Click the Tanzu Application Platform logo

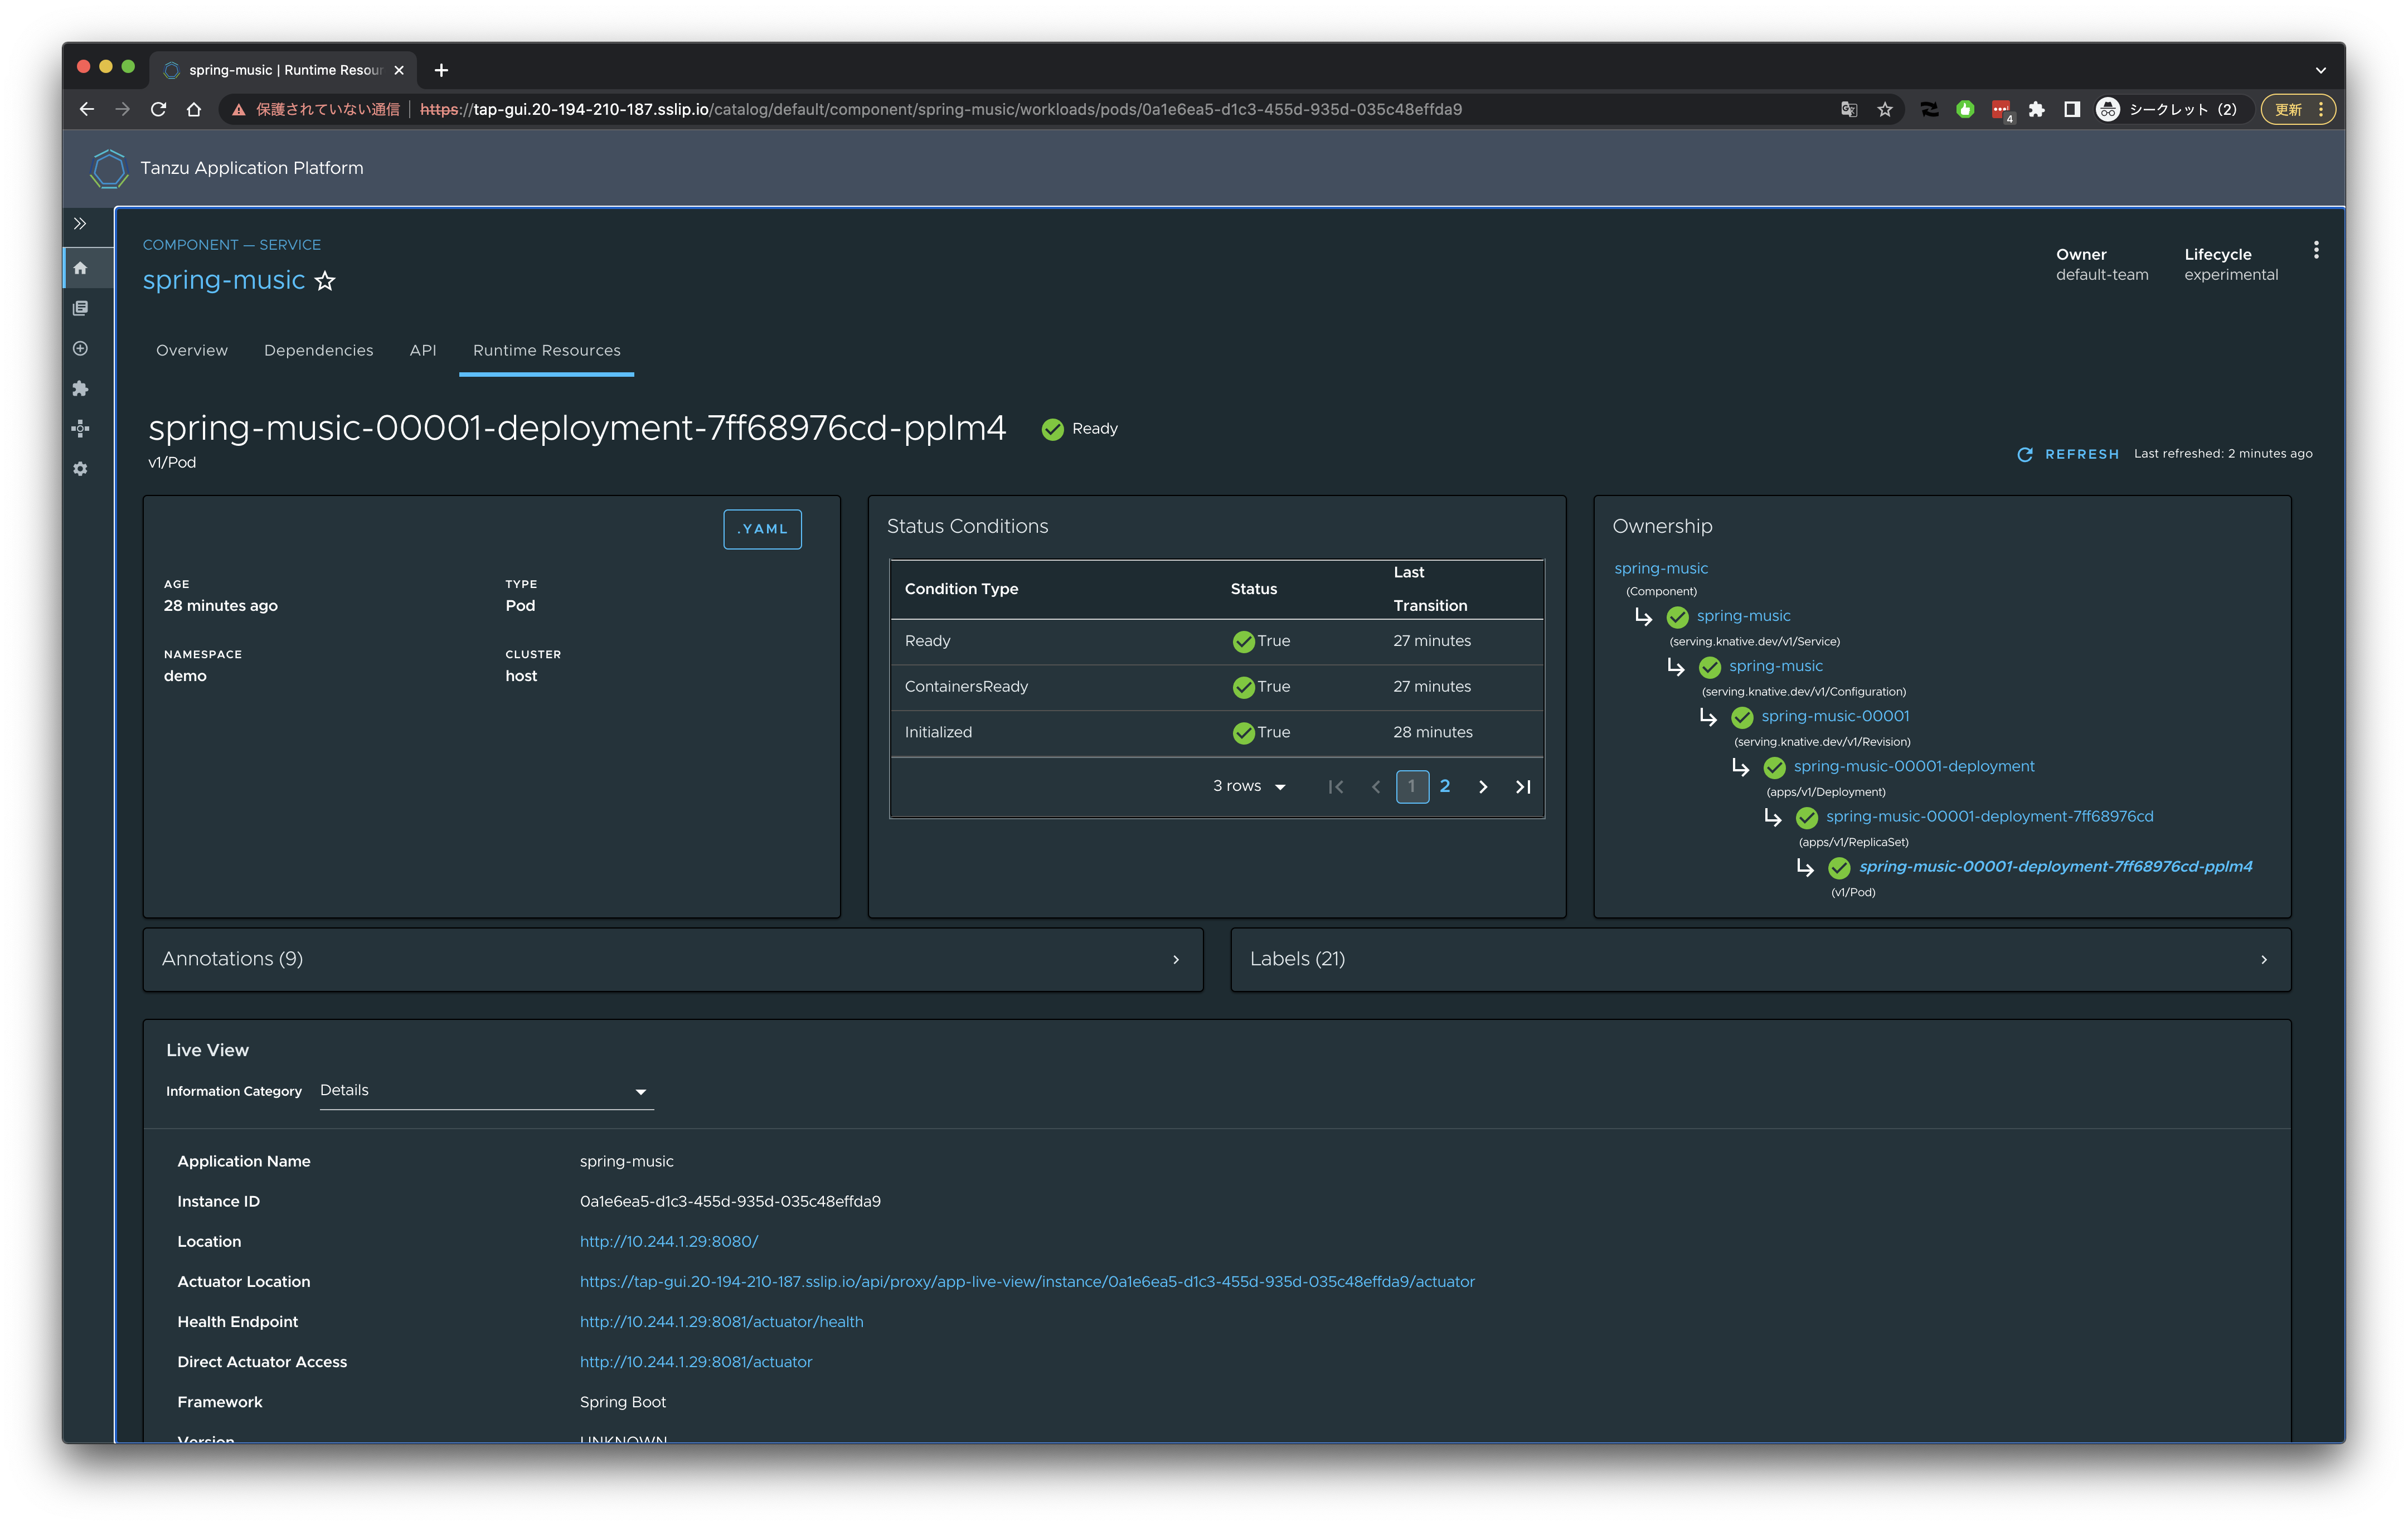click(x=109, y=168)
